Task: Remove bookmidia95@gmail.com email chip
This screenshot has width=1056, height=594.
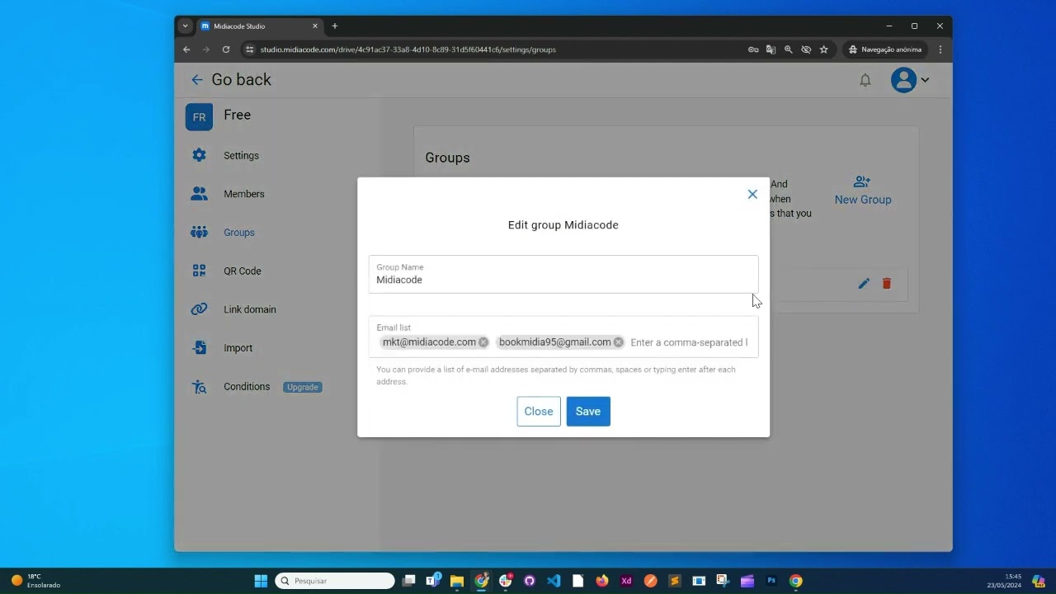Action: click(619, 342)
